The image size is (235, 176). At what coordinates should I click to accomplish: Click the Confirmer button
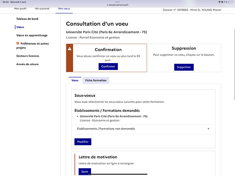pos(108,67)
